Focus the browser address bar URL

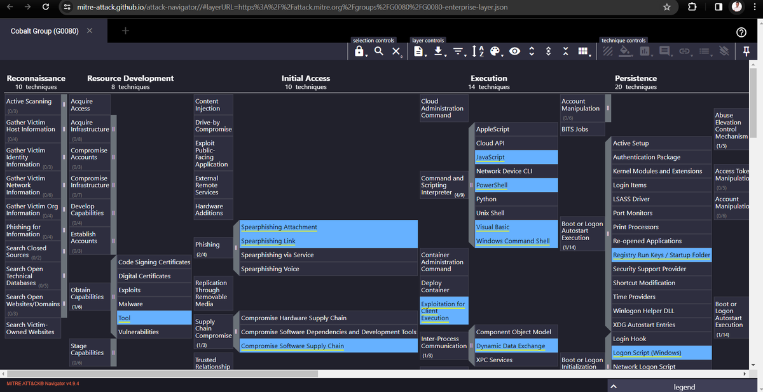click(x=292, y=7)
